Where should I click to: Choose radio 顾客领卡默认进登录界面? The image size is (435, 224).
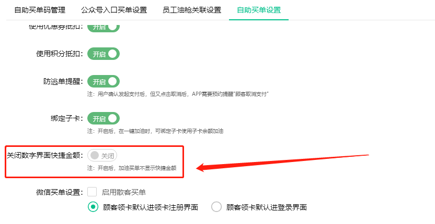point(216,207)
